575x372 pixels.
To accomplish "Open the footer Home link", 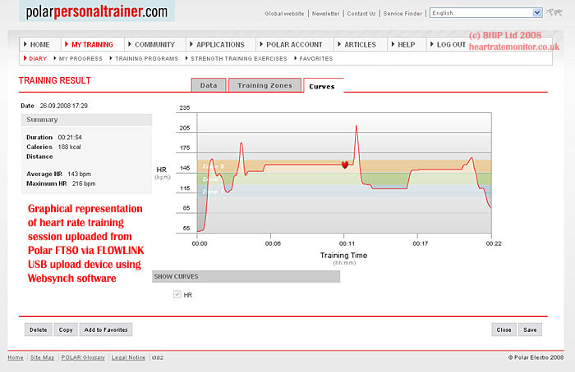I will (x=16, y=357).
